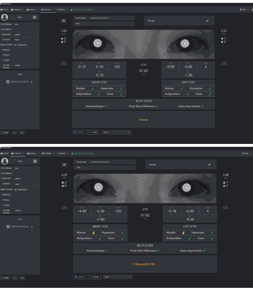
Task: Click eye photo thumbnail in Myopia-result window
Action: (145, 188)
